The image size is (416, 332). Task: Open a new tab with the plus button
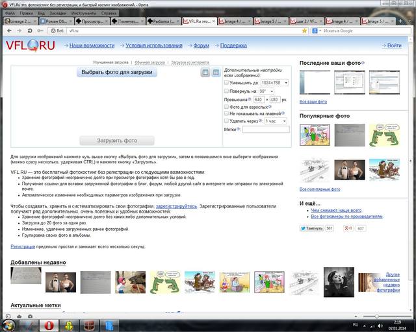(400, 21)
